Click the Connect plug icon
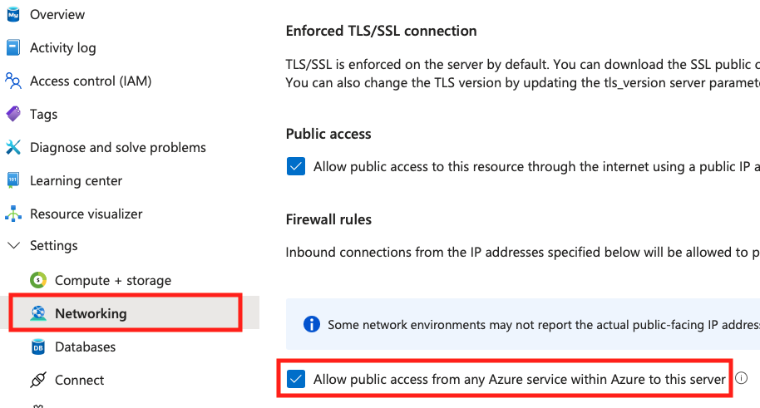760x408 pixels. tap(38, 380)
